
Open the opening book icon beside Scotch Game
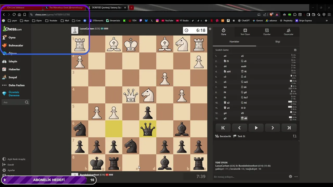point(295,50)
